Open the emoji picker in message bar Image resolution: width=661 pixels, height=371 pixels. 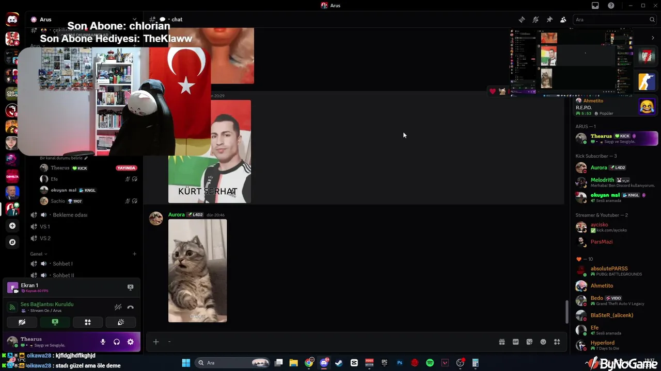point(543,342)
